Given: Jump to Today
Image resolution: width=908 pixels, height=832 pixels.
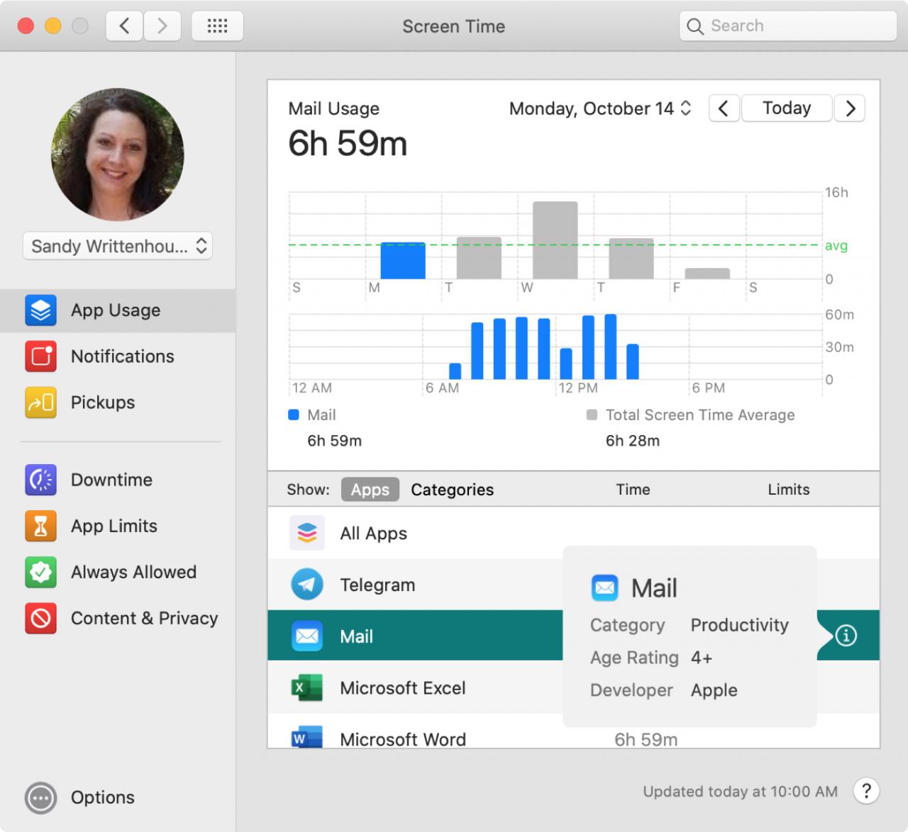Looking at the screenshot, I should coord(787,108).
